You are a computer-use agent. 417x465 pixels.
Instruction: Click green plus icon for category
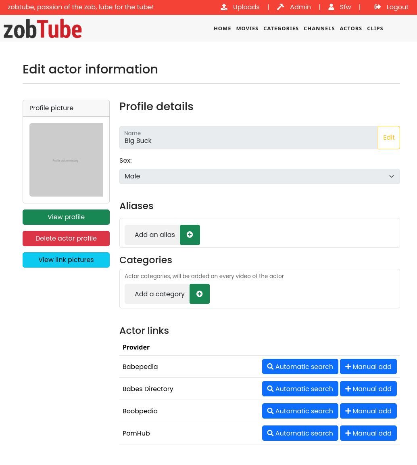(x=200, y=294)
